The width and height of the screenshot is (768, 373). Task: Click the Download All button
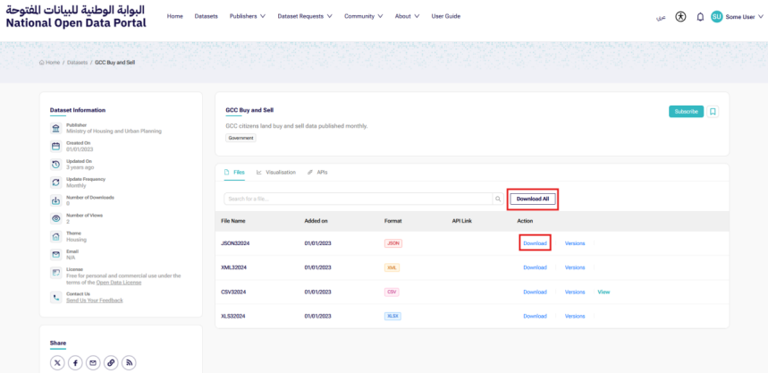click(x=533, y=199)
